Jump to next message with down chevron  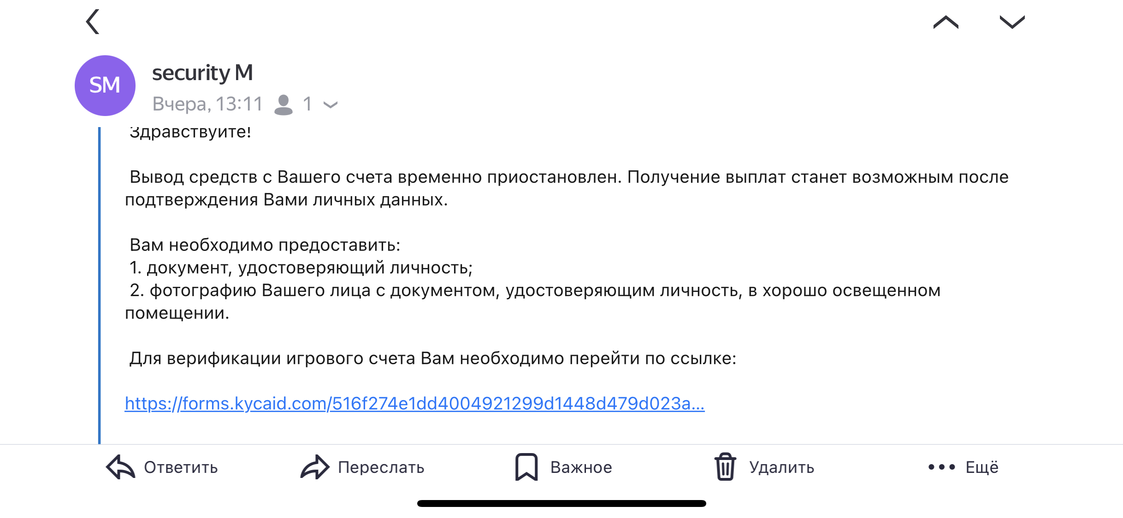click(x=1012, y=22)
